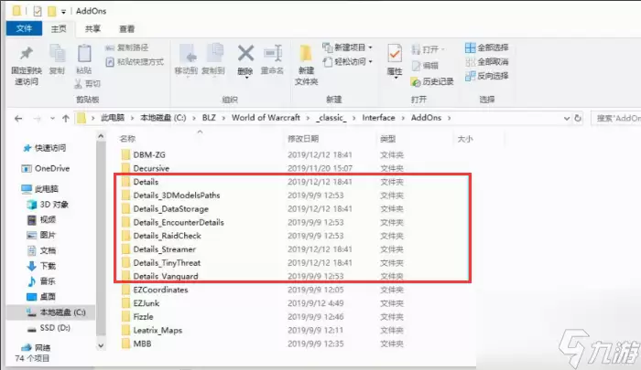This screenshot has height=370, width=641.
Task: Click Interface in address breadcrumb
Action: [378, 118]
